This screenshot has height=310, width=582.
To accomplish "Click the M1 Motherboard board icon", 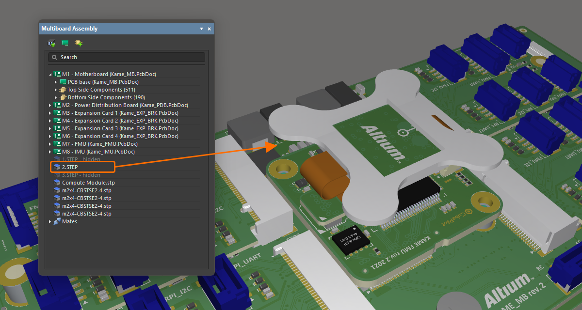I will 57,74.
